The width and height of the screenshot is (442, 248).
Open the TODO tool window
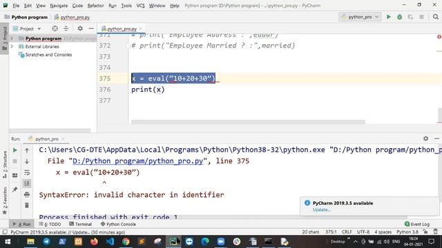click(50, 224)
